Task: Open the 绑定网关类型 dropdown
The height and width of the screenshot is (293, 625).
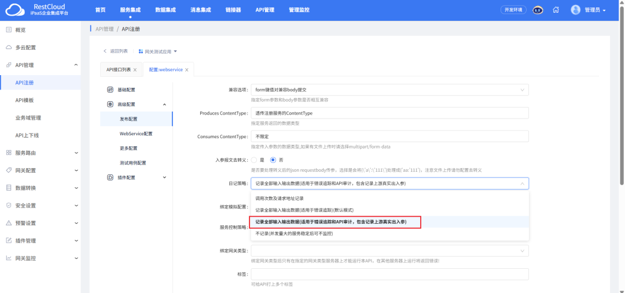Action: 389,251
